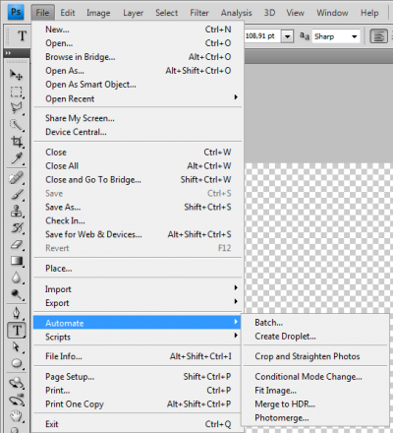Select the Rectangular Marquee tool

tap(16, 92)
